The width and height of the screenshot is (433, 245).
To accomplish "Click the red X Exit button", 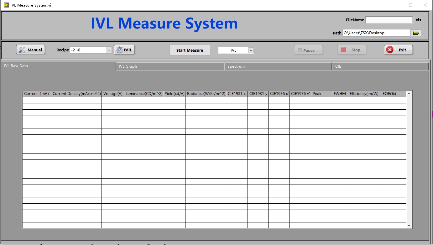I will (398, 50).
